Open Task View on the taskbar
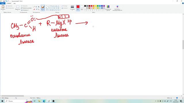This screenshot has width=184, height=103. click(34, 101)
